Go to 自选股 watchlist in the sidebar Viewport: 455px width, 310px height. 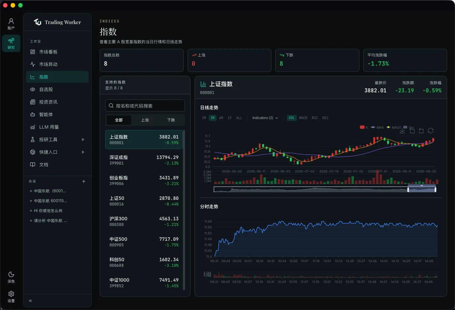[57, 89]
